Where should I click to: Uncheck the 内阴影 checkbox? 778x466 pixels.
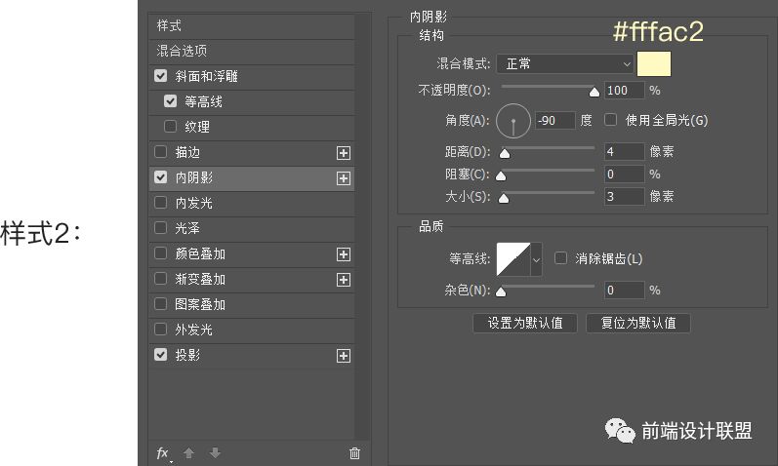coord(160,177)
